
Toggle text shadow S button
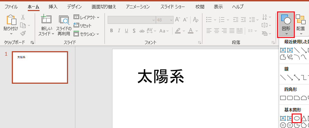134,31
